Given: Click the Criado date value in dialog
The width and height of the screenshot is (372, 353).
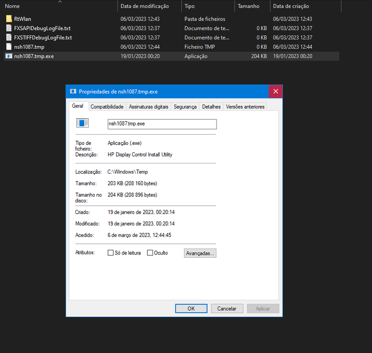Looking at the screenshot, I should pyautogui.click(x=141, y=212).
